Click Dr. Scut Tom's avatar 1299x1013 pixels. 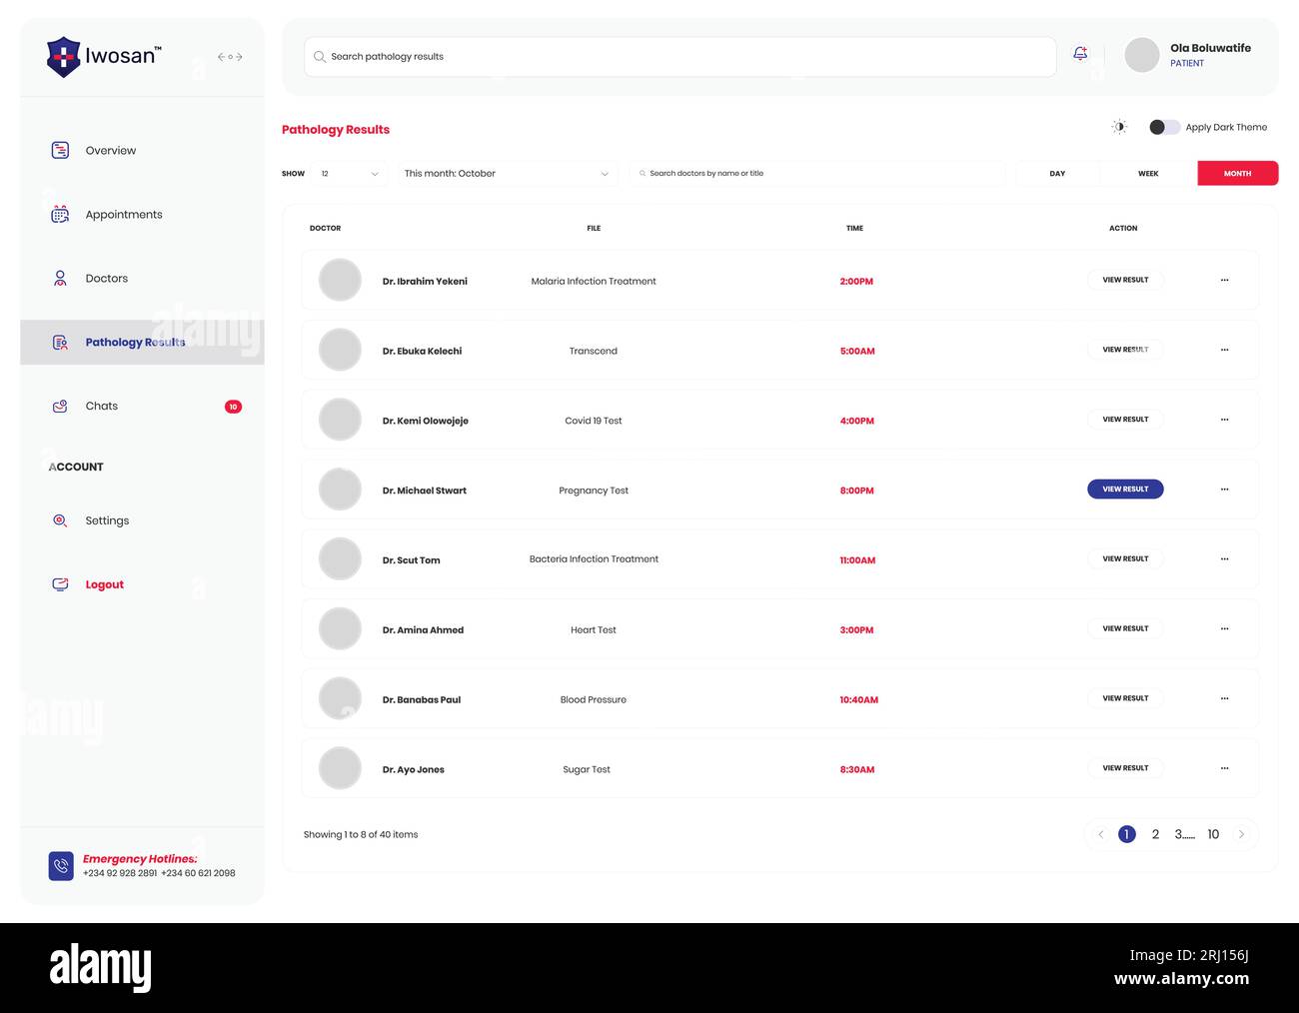(x=340, y=559)
